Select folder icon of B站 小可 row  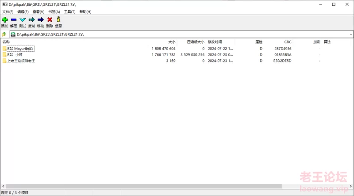pyautogui.click(x=4, y=55)
